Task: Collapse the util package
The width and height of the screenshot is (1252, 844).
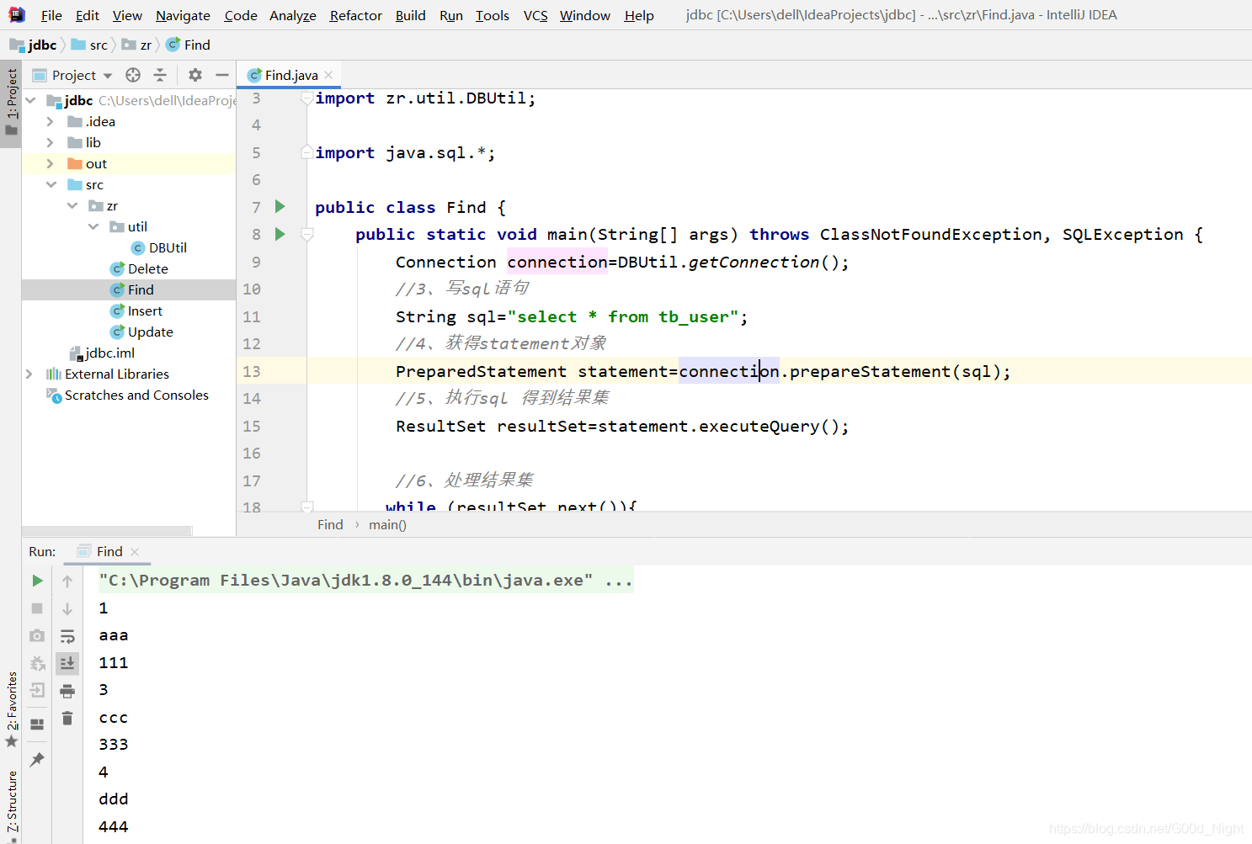Action: pos(93,226)
